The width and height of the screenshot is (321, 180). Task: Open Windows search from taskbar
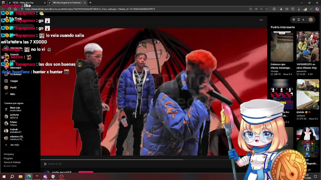click(x=12, y=177)
